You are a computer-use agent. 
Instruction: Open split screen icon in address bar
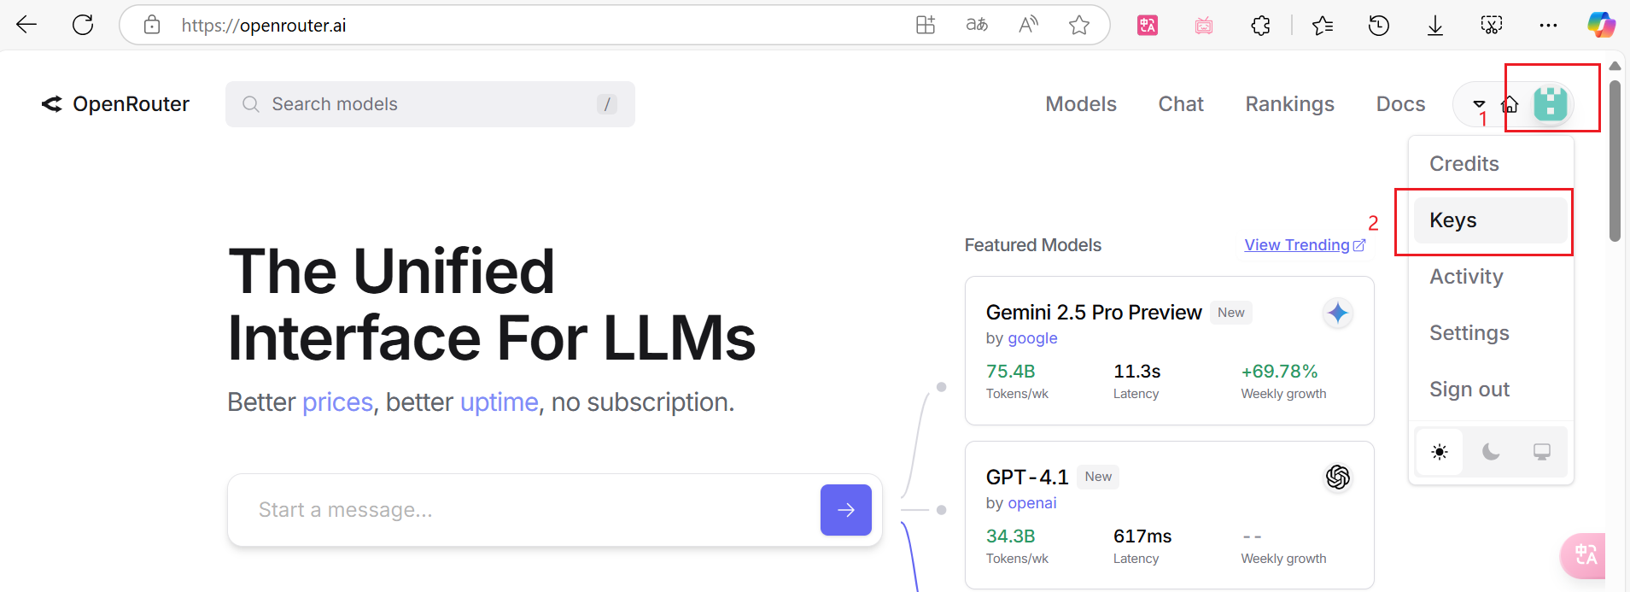(926, 25)
